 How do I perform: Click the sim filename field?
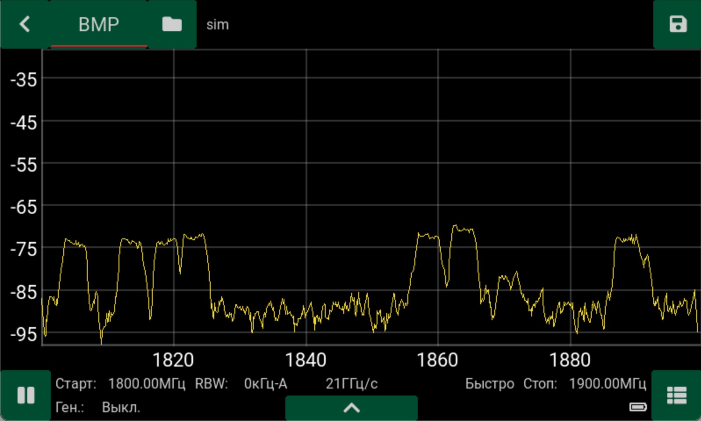point(218,25)
